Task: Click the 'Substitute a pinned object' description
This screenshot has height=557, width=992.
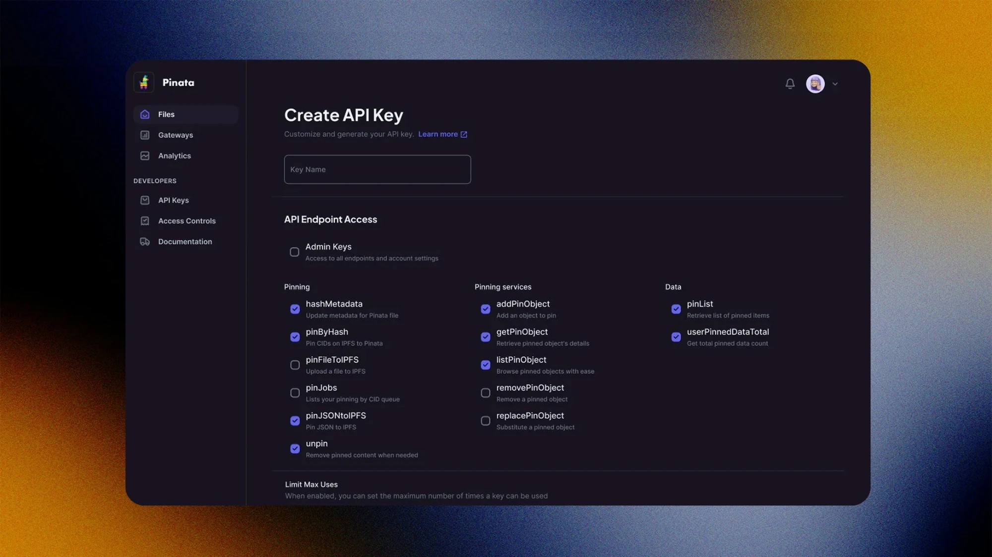Action: [x=536, y=427]
